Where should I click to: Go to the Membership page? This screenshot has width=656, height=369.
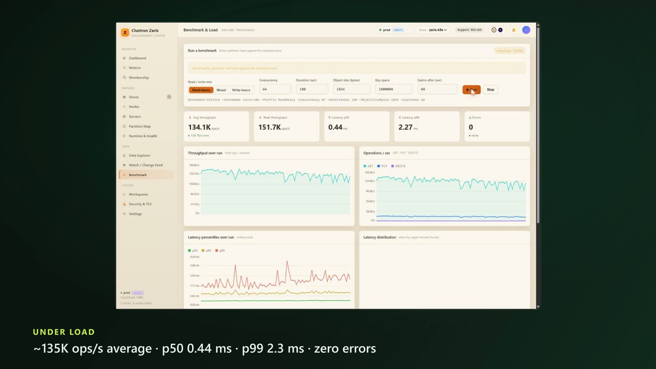pyautogui.click(x=146, y=77)
